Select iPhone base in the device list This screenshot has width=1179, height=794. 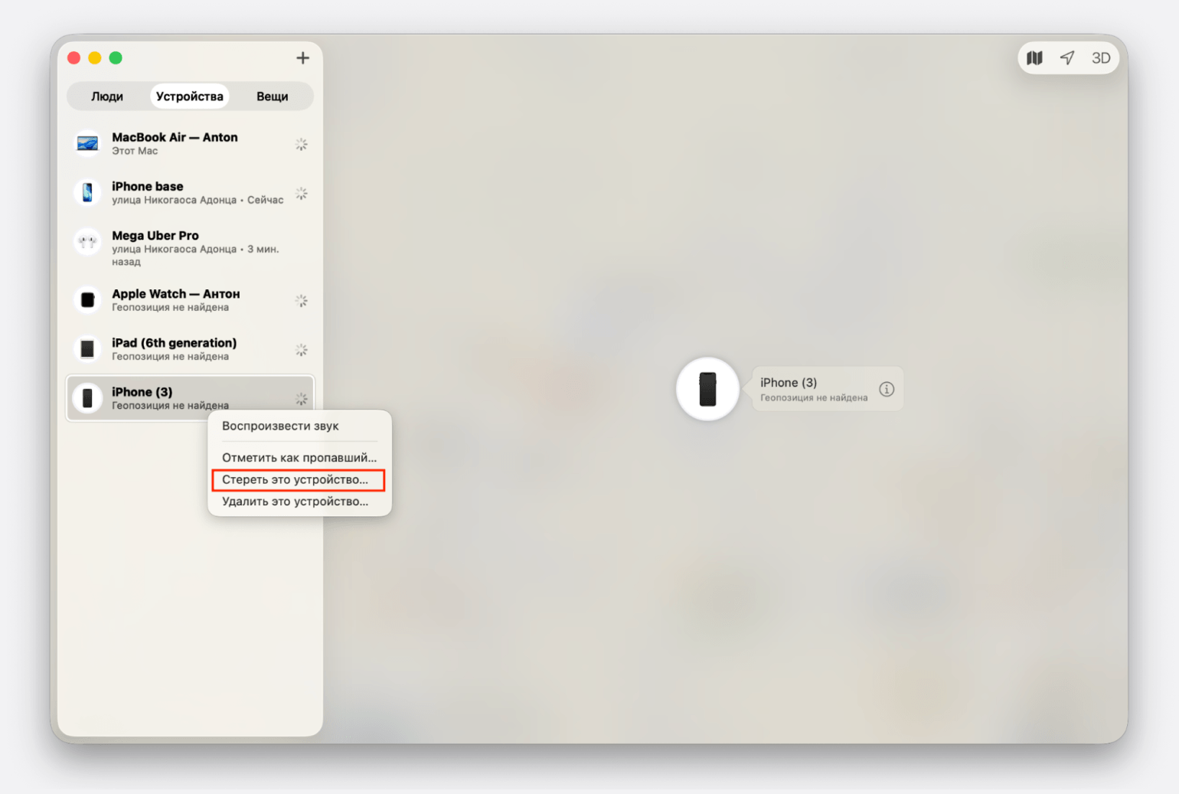(x=190, y=193)
